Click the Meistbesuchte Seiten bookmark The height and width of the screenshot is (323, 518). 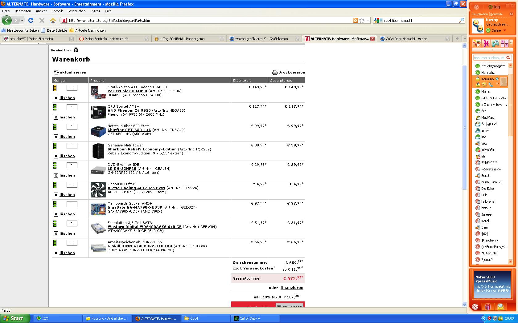click(x=20, y=30)
